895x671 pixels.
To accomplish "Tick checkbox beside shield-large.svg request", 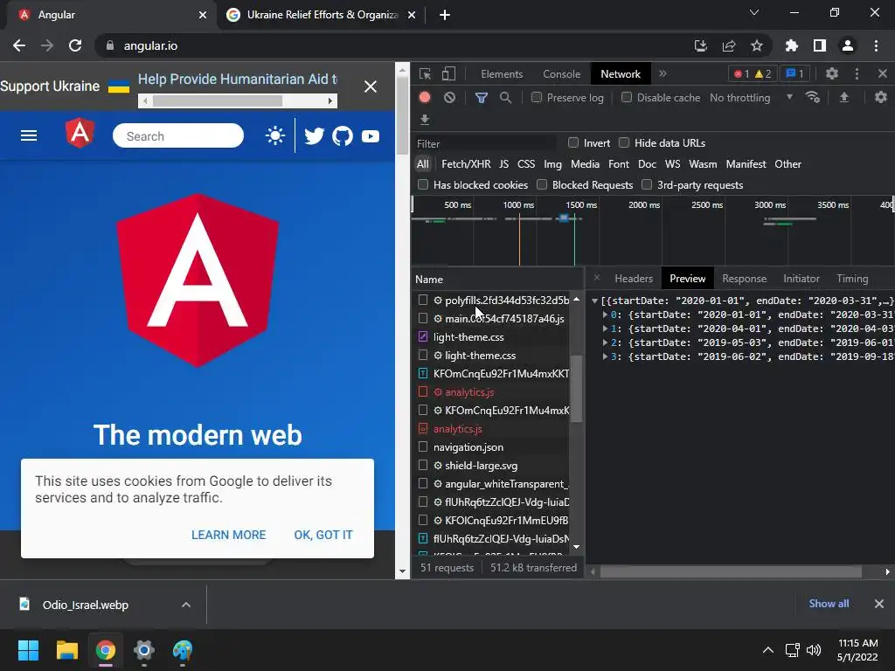I will 423,465.
